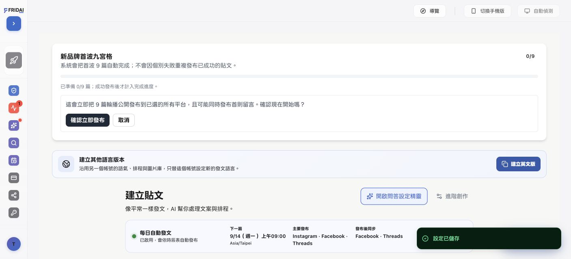
Task: Click the 新品牌首波九宮格 heading
Action: click(x=86, y=56)
